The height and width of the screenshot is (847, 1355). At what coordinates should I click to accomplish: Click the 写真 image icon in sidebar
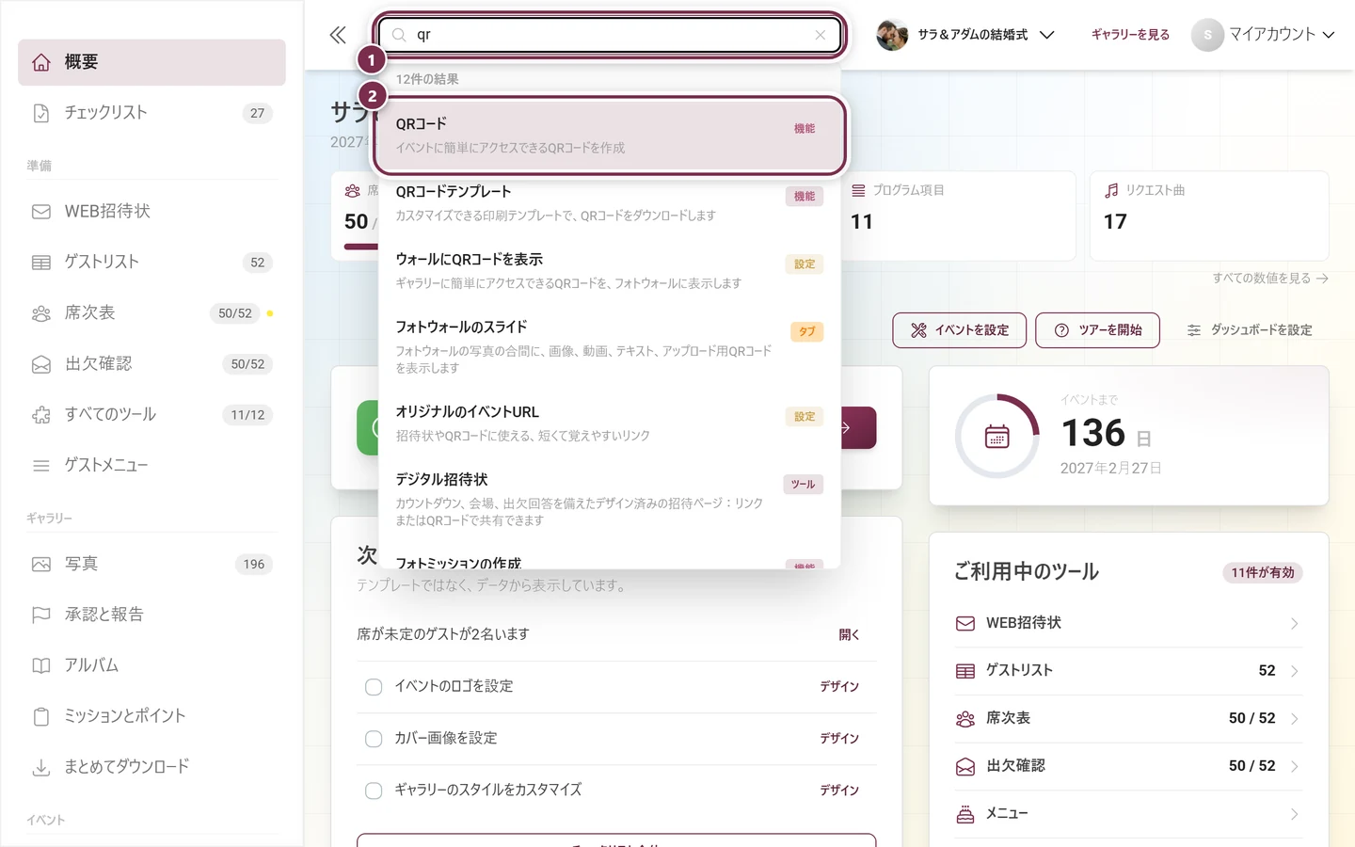pos(41,565)
